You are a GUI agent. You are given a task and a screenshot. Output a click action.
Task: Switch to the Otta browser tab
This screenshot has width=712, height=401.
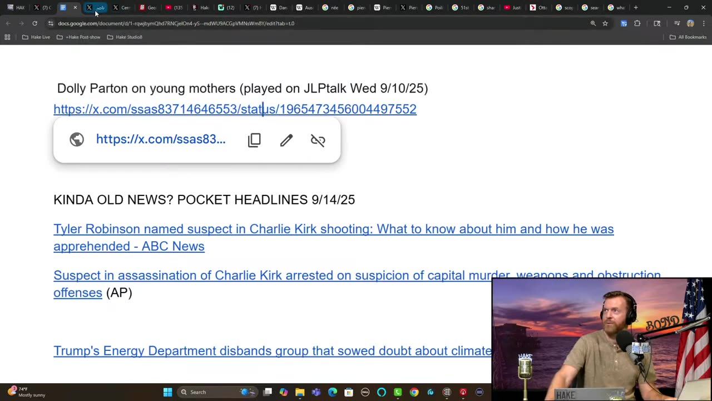[x=539, y=8]
